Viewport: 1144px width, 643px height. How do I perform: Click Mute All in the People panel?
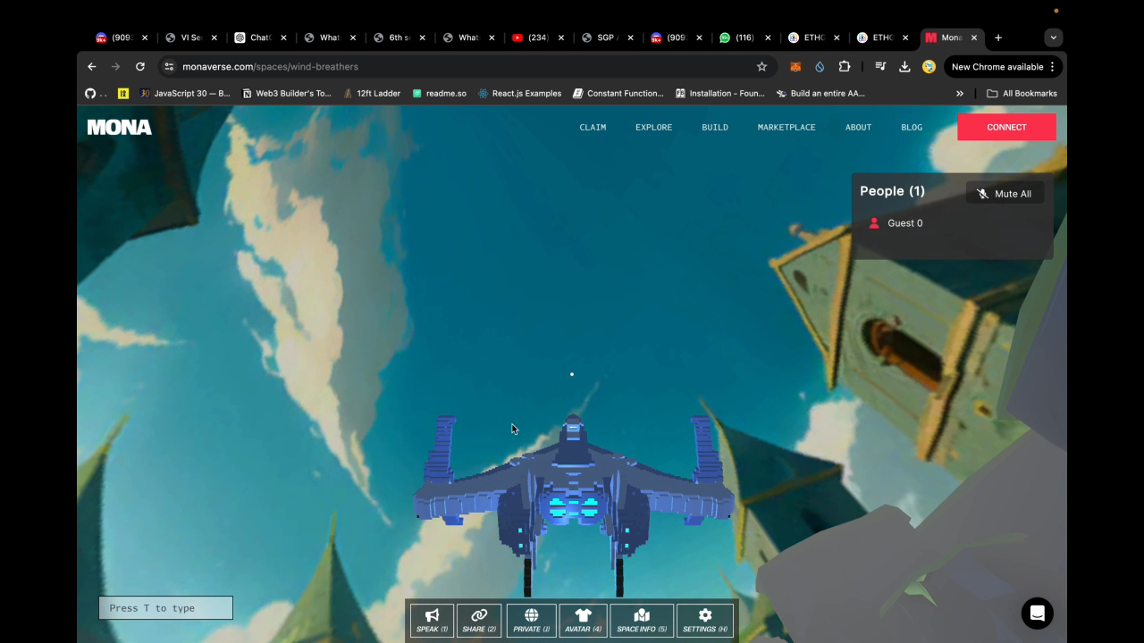click(x=1005, y=194)
